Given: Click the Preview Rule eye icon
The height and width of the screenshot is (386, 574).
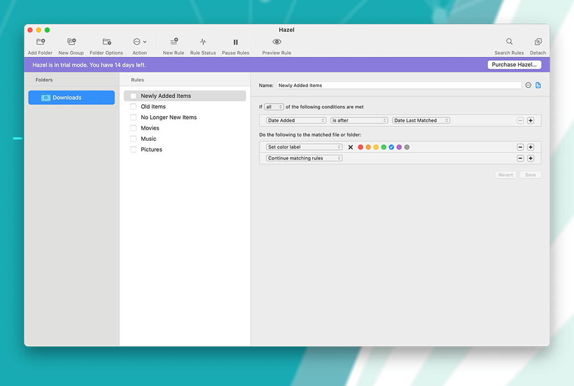Looking at the screenshot, I should (277, 42).
